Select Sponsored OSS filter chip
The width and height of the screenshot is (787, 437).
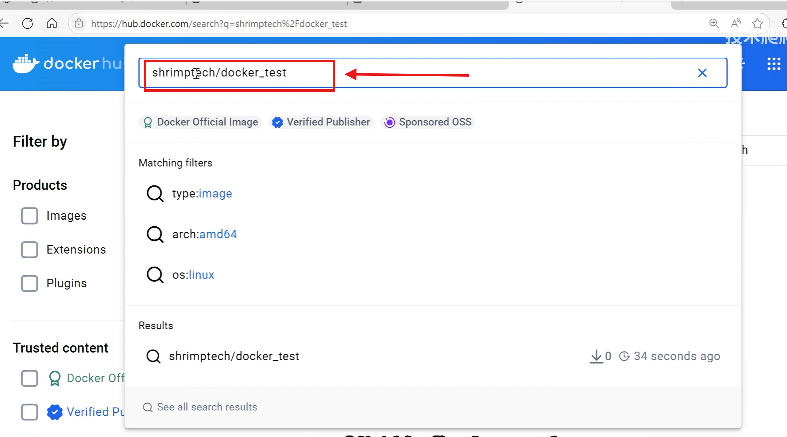(x=428, y=122)
